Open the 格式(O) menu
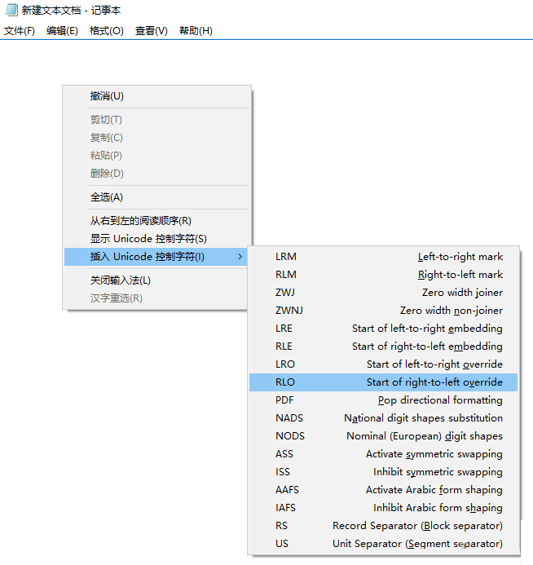The height and width of the screenshot is (565, 533). (107, 31)
